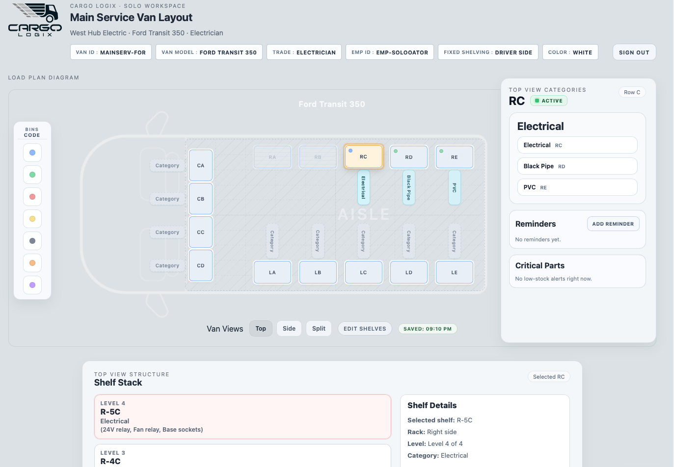674x467 pixels.
Task: Select shelf RC in the van diagram
Action: (x=363, y=157)
